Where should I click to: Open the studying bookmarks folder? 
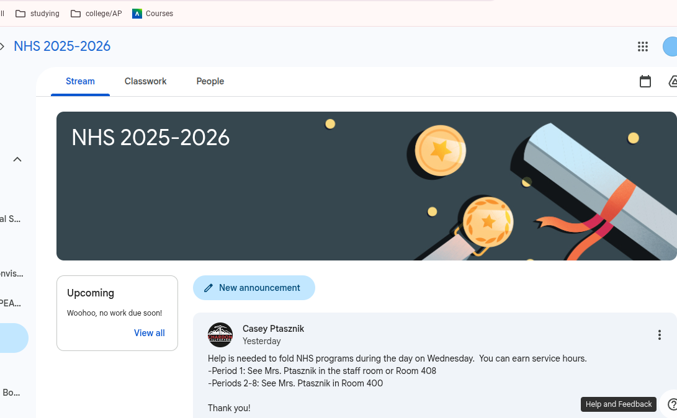[38, 14]
